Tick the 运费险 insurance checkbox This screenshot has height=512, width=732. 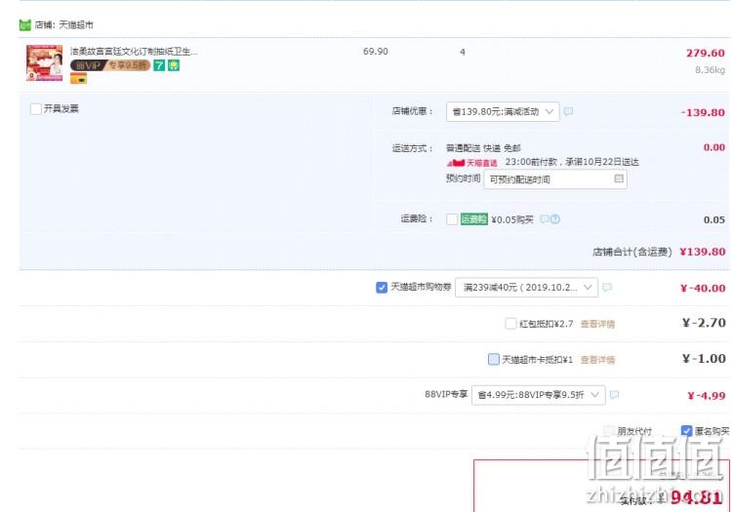pyautogui.click(x=452, y=219)
